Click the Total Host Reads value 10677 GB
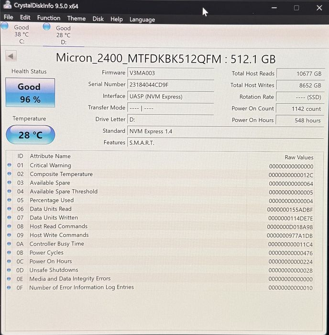 [x=301, y=74]
